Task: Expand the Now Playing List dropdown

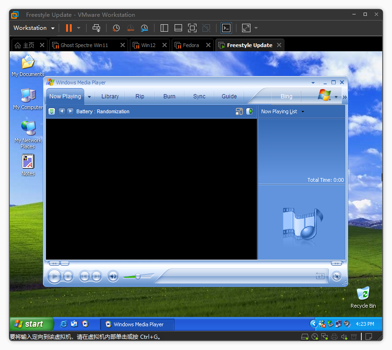Action: coord(303,112)
